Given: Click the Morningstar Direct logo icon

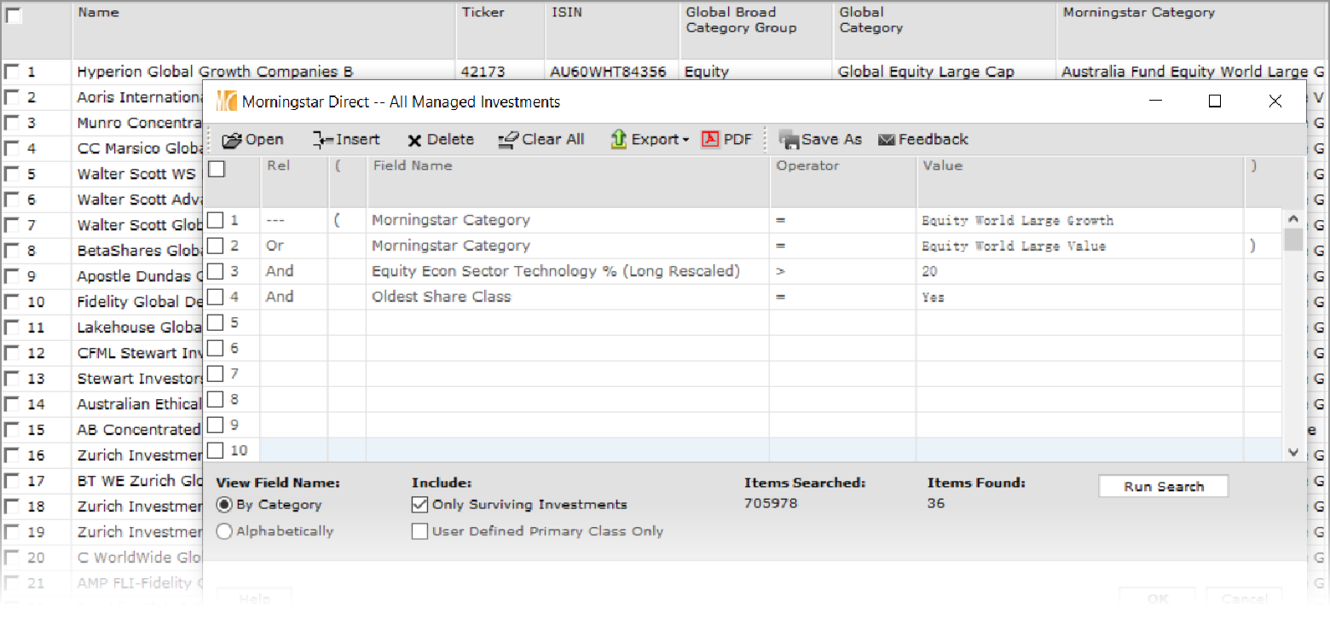Looking at the screenshot, I should [226, 102].
